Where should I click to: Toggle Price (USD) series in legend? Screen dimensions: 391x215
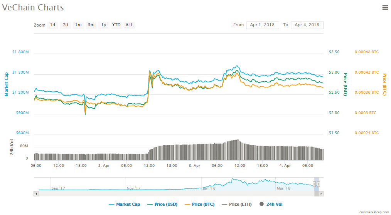(162, 204)
